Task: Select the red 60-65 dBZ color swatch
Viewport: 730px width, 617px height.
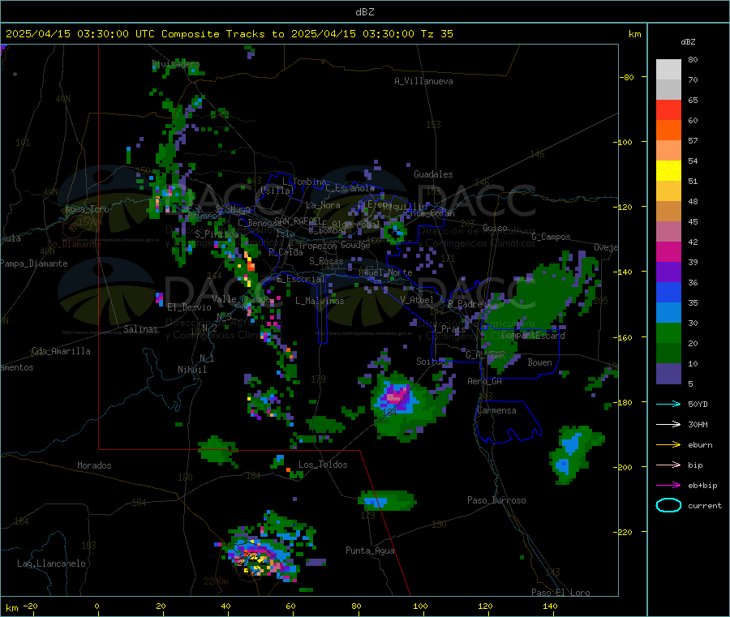Action: (668, 109)
